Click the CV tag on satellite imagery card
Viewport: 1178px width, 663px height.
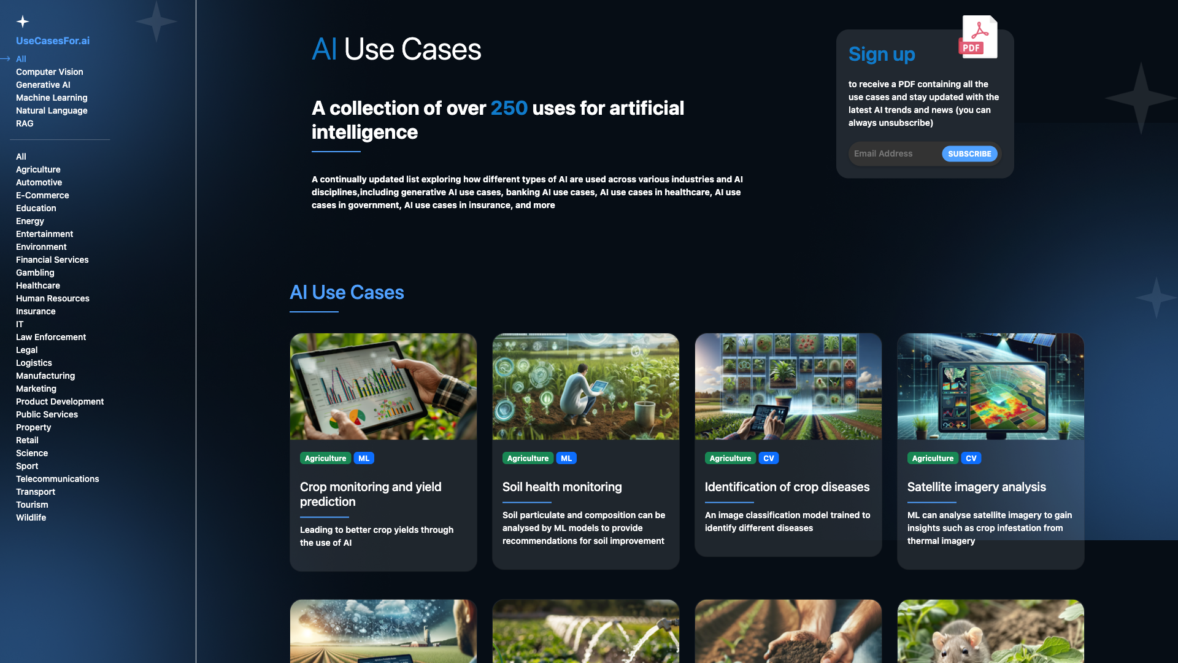coord(971,458)
